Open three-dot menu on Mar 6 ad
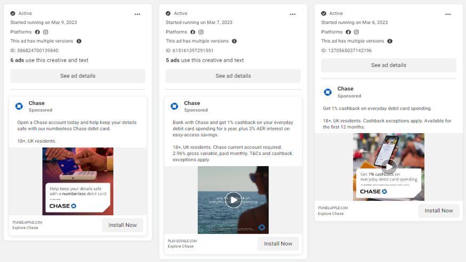 click(448, 14)
